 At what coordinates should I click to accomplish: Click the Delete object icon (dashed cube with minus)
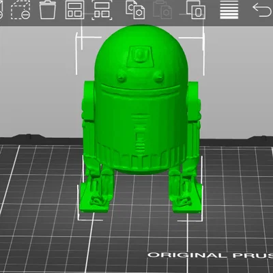point(20,10)
